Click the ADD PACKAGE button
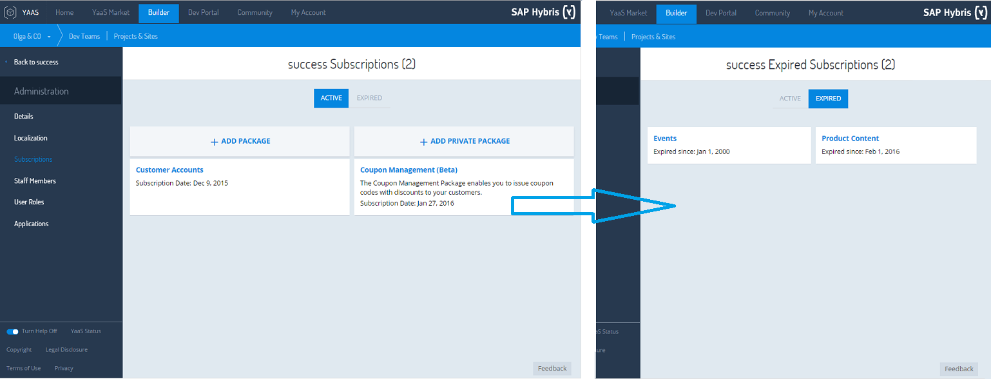 tap(240, 141)
